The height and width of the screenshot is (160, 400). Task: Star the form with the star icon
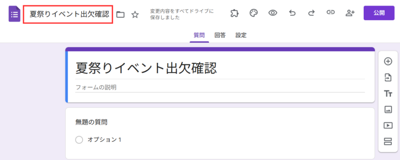[x=135, y=14]
